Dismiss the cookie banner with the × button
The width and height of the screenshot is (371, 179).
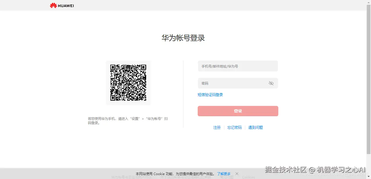[x=237, y=174]
